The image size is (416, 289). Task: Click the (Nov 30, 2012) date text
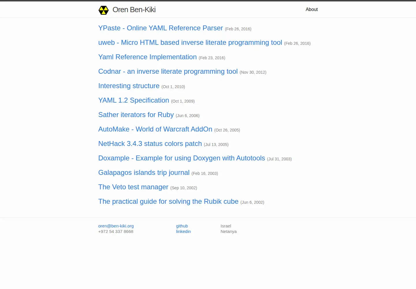pos(253,72)
